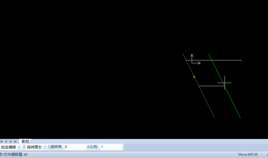Go to last sheet tab arrow

point(15,142)
